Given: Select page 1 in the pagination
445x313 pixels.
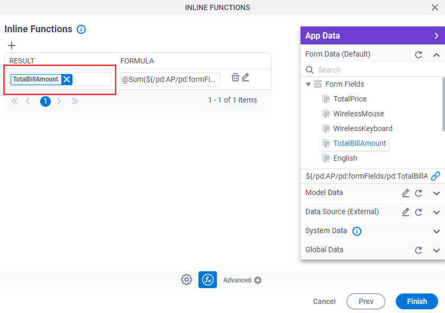Looking at the screenshot, I should (x=46, y=101).
